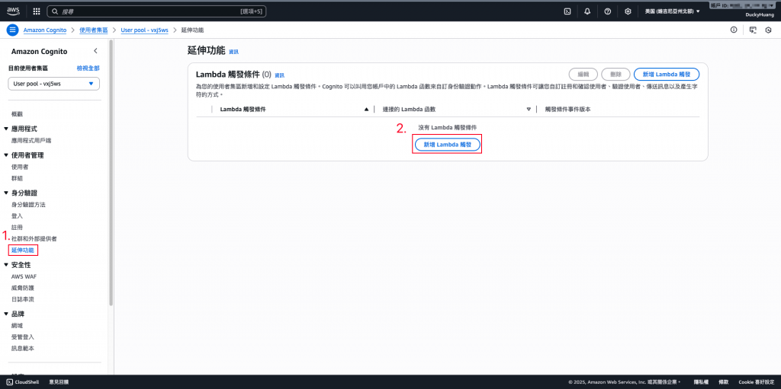The height and width of the screenshot is (389, 781).
Task: Go to 使用者集區 breadcrumb
Action: [94, 30]
